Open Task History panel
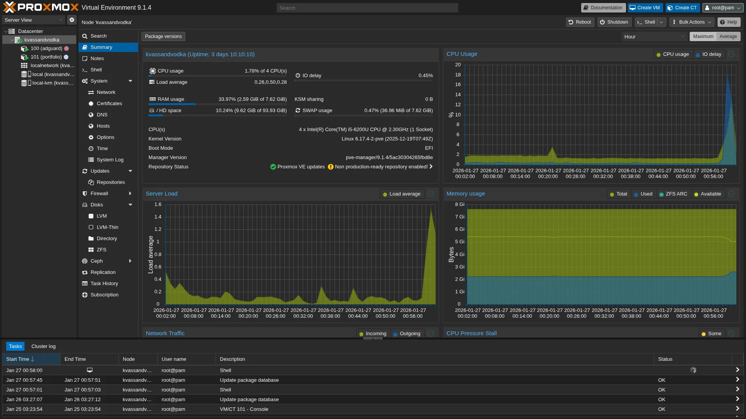The width and height of the screenshot is (746, 419). tap(104, 284)
